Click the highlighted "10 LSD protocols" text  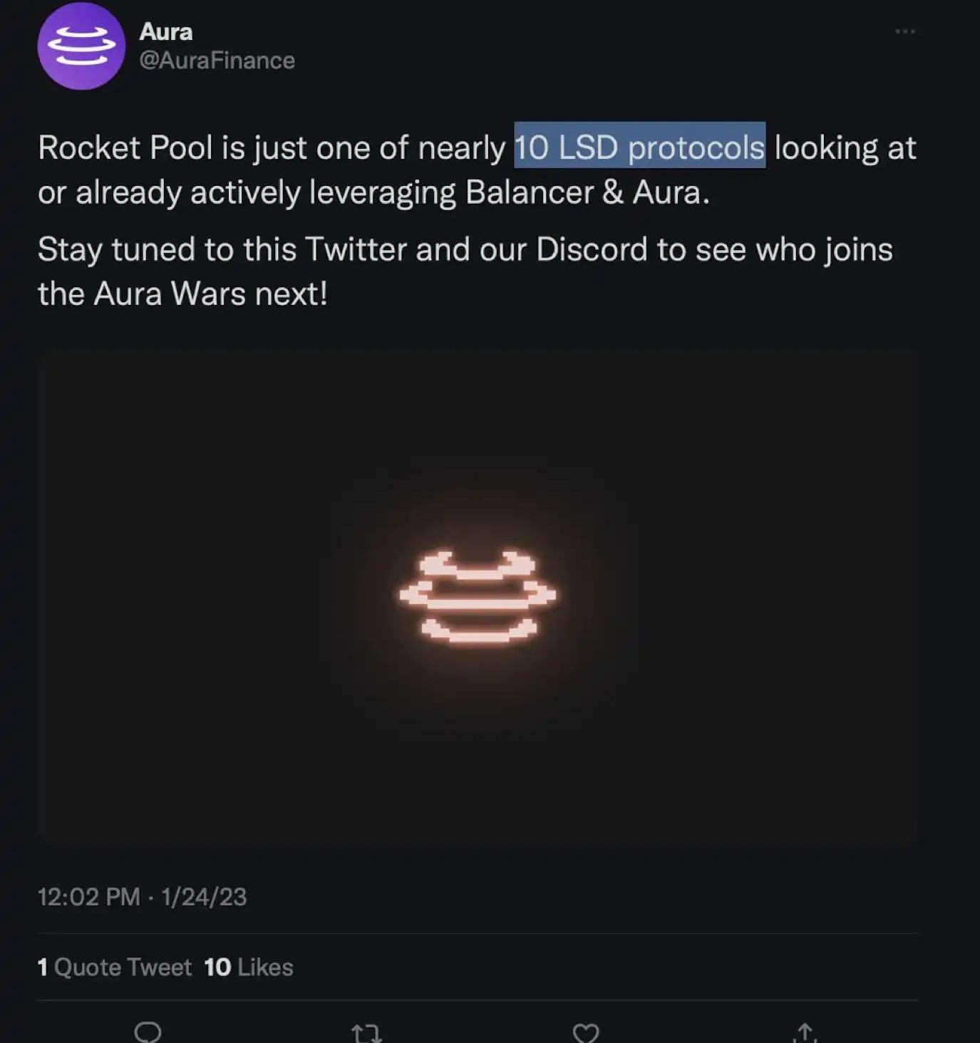coord(639,147)
